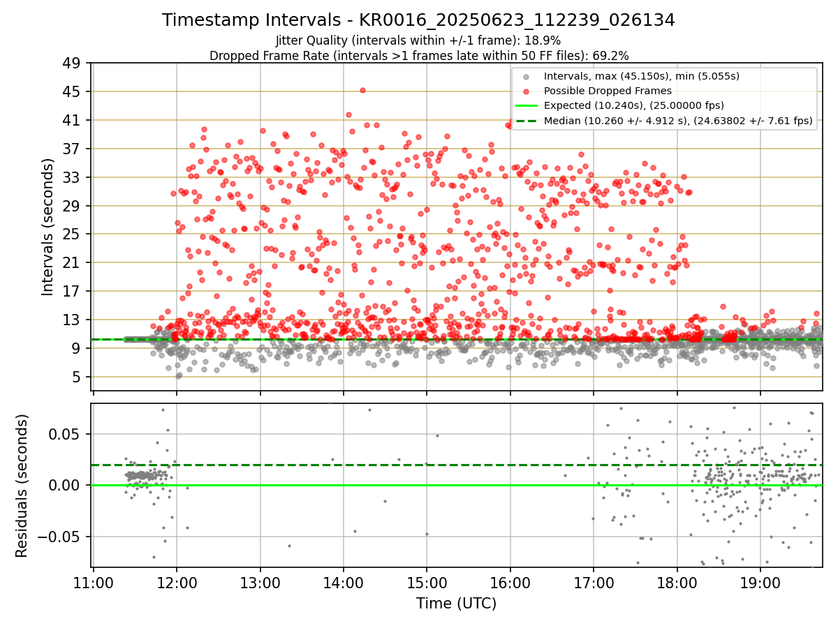Select the Dropped Frame Rate 69.2% subtitle line
The height and width of the screenshot is (628, 838).
419,55
